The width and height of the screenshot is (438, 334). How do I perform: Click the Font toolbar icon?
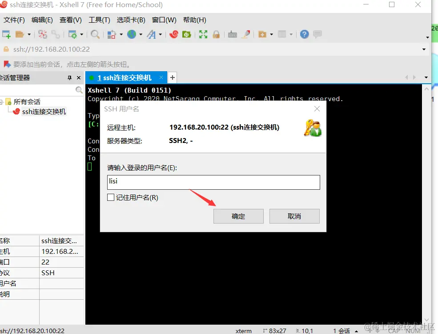[151, 34]
